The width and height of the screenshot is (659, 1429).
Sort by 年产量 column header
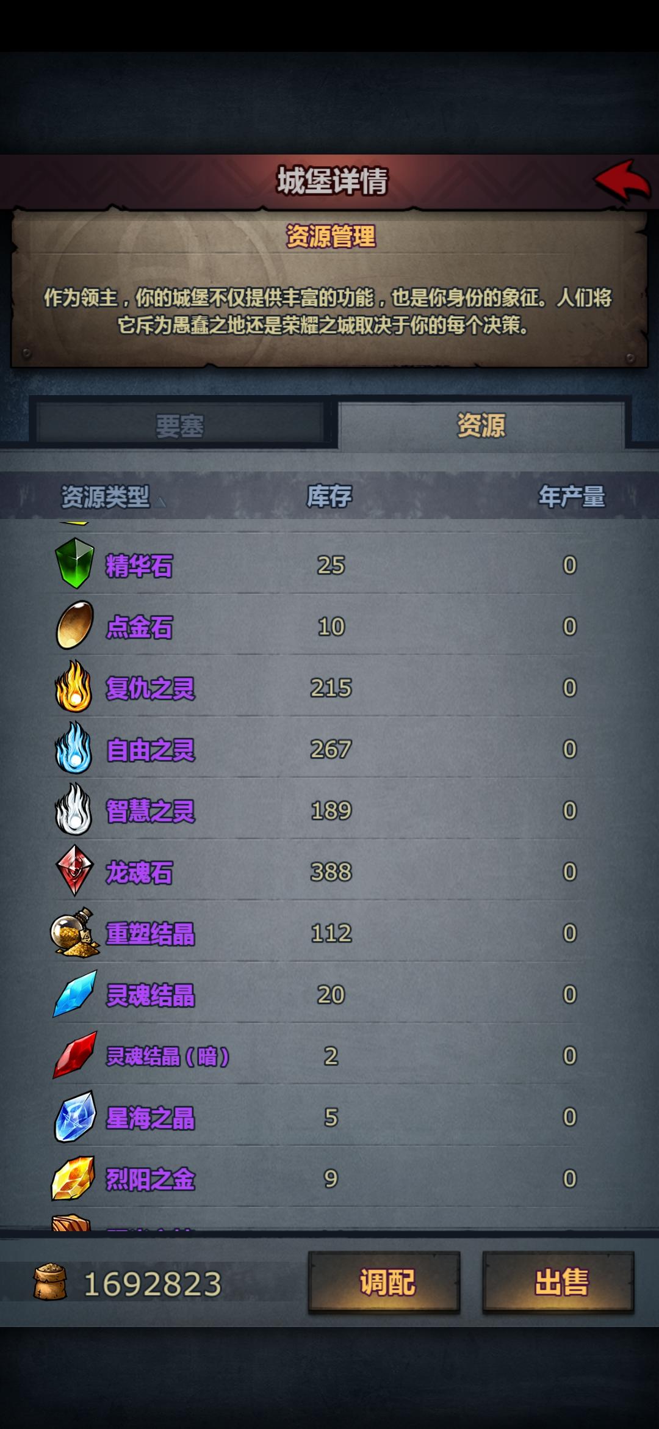point(571,496)
